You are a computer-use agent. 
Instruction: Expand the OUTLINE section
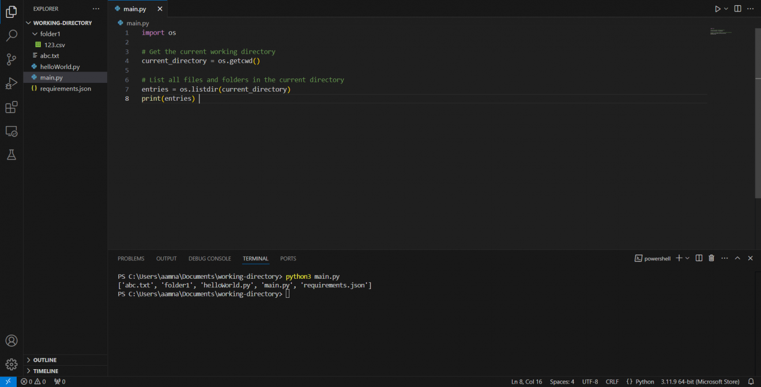pyautogui.click(x=44, y=359)
